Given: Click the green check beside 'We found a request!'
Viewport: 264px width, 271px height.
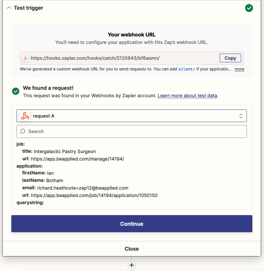Looking at the screenshot, I should coord(16,91).
